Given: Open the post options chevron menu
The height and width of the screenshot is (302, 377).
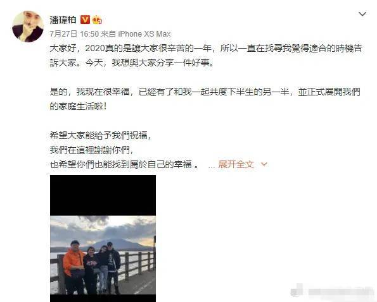Looking at the screenshot, I should tap(362, 14).
